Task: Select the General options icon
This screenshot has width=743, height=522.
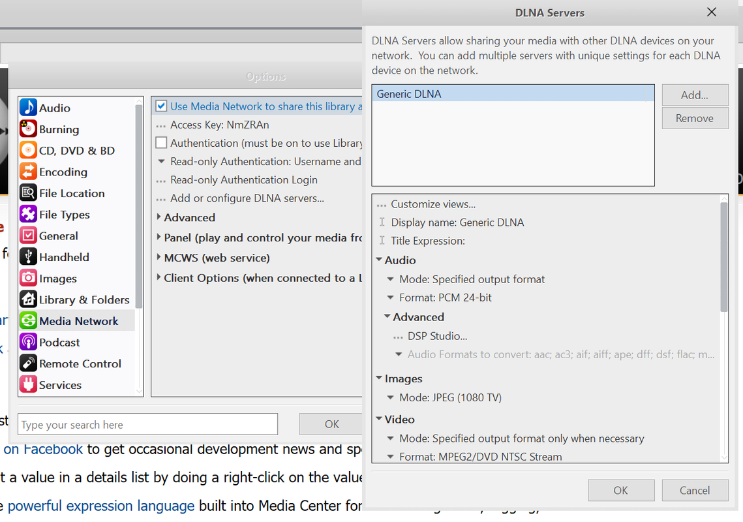Action: [x=28, y=236]
